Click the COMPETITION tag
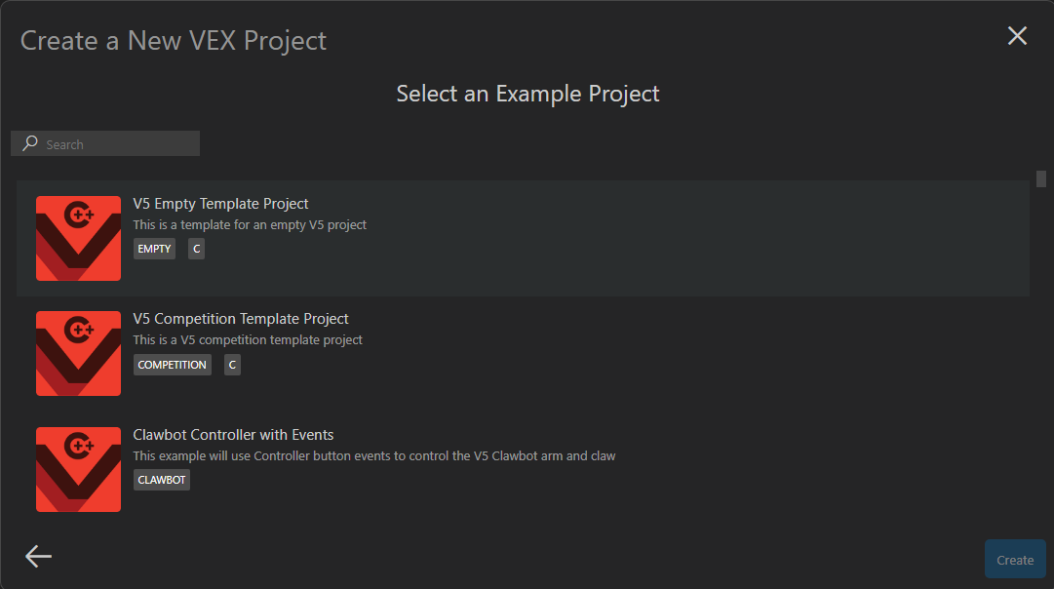 click(172, 364)
